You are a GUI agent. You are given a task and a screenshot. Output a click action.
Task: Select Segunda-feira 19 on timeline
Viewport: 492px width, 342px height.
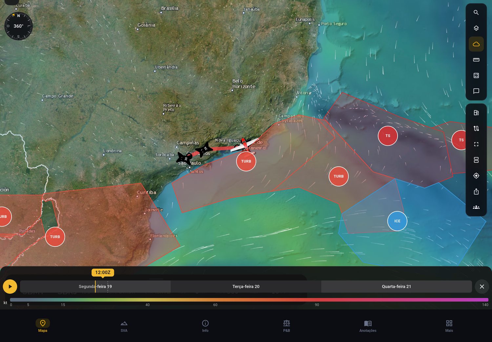coord(95,287)
